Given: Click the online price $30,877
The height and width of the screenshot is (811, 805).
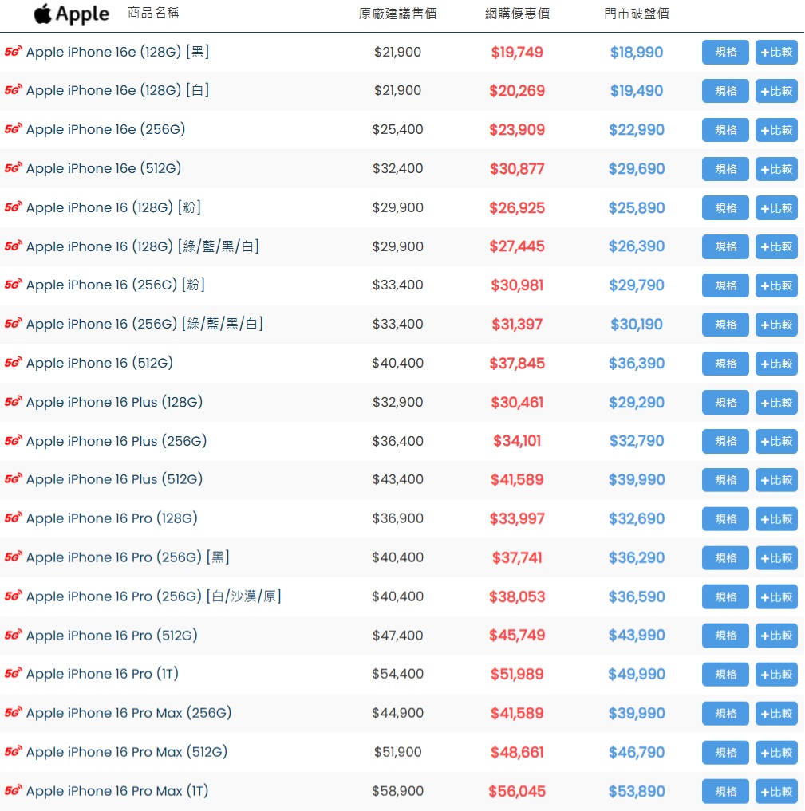Looking at the screenshot, I should click(517, 168).
